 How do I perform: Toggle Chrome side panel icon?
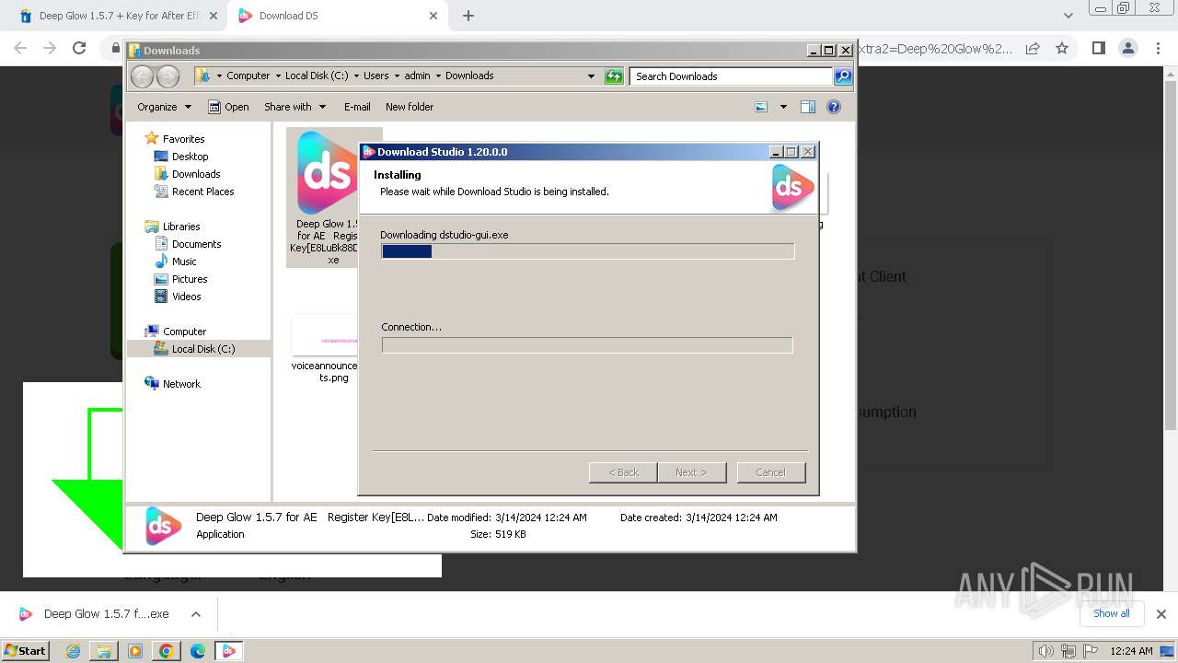tap(1098, 48)
